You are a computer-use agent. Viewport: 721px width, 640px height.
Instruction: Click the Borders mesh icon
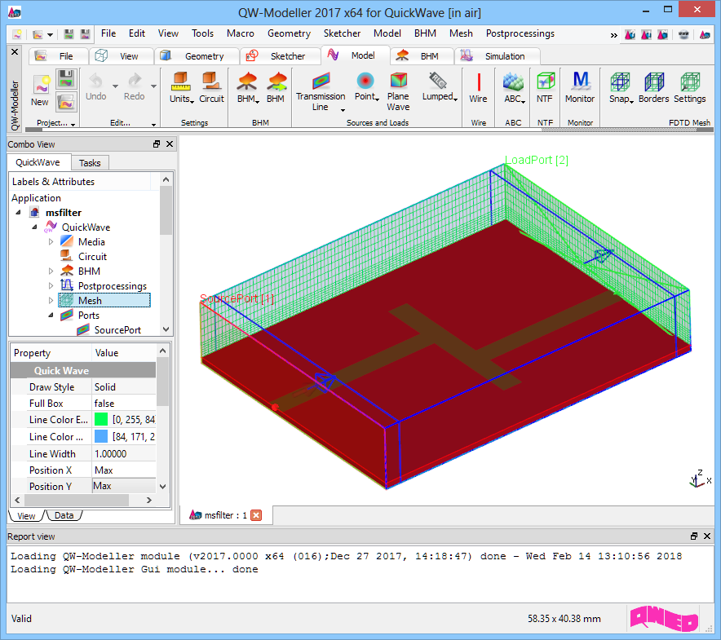653,82
